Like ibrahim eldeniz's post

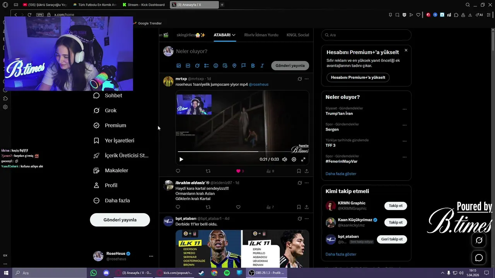(238, 207)
